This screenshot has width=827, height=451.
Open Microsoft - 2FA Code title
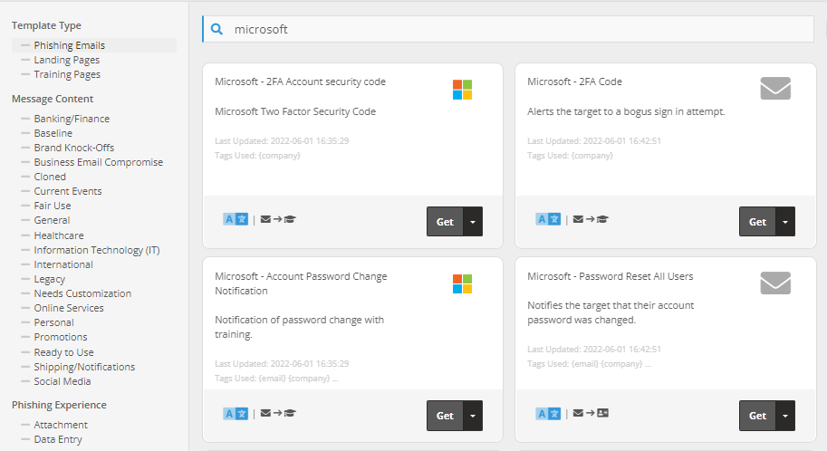coord(575,82)
